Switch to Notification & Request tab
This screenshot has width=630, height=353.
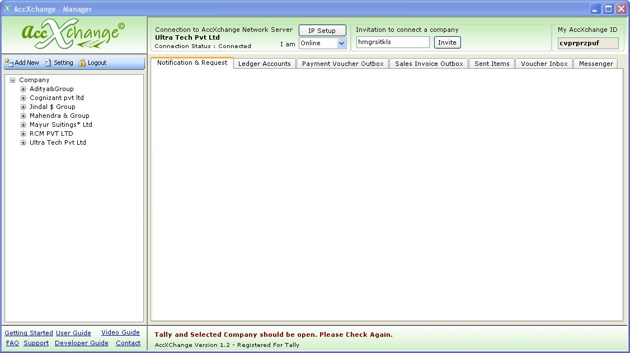[x=192, y=63]
